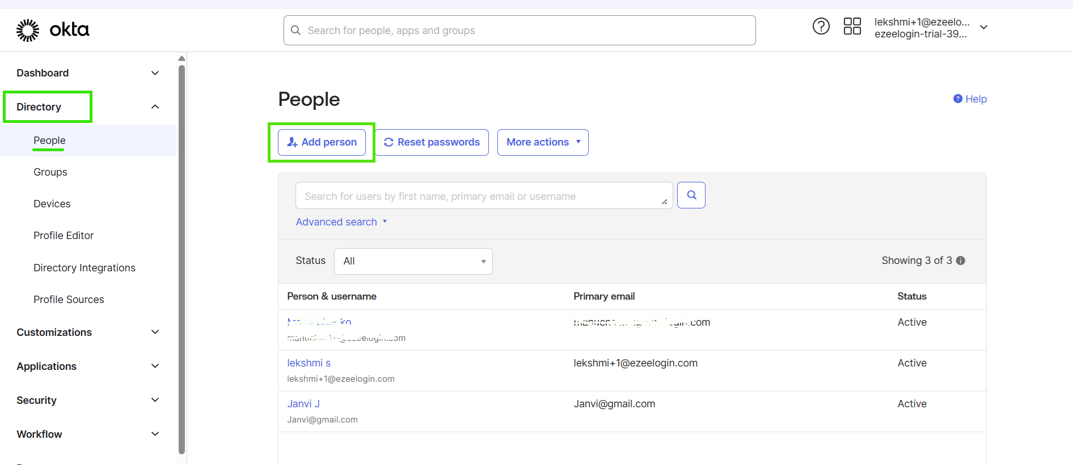Screen dimensions: 1073x465
Task: Open Directory Integrations in the sidebar
Action: pyautogui.click(x=84, y=268)
